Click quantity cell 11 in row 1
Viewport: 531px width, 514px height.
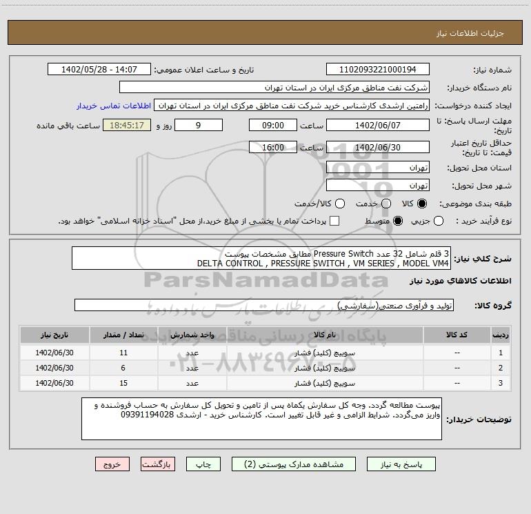click(123, 353)
